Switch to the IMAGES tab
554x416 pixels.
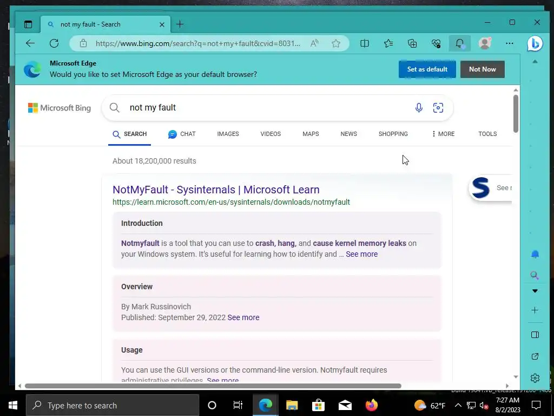tap(228, 134)
